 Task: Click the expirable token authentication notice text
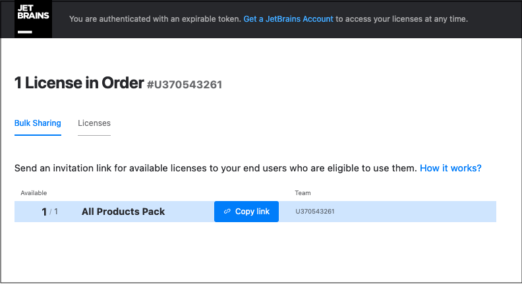(x=155, y=19)
